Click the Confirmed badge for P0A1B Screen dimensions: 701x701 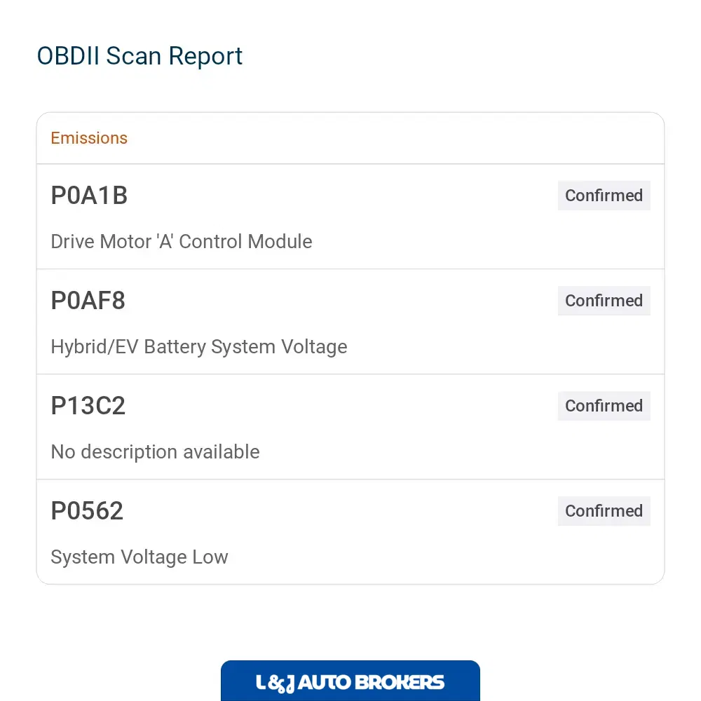pyautogui.click(x=604, y=196)
